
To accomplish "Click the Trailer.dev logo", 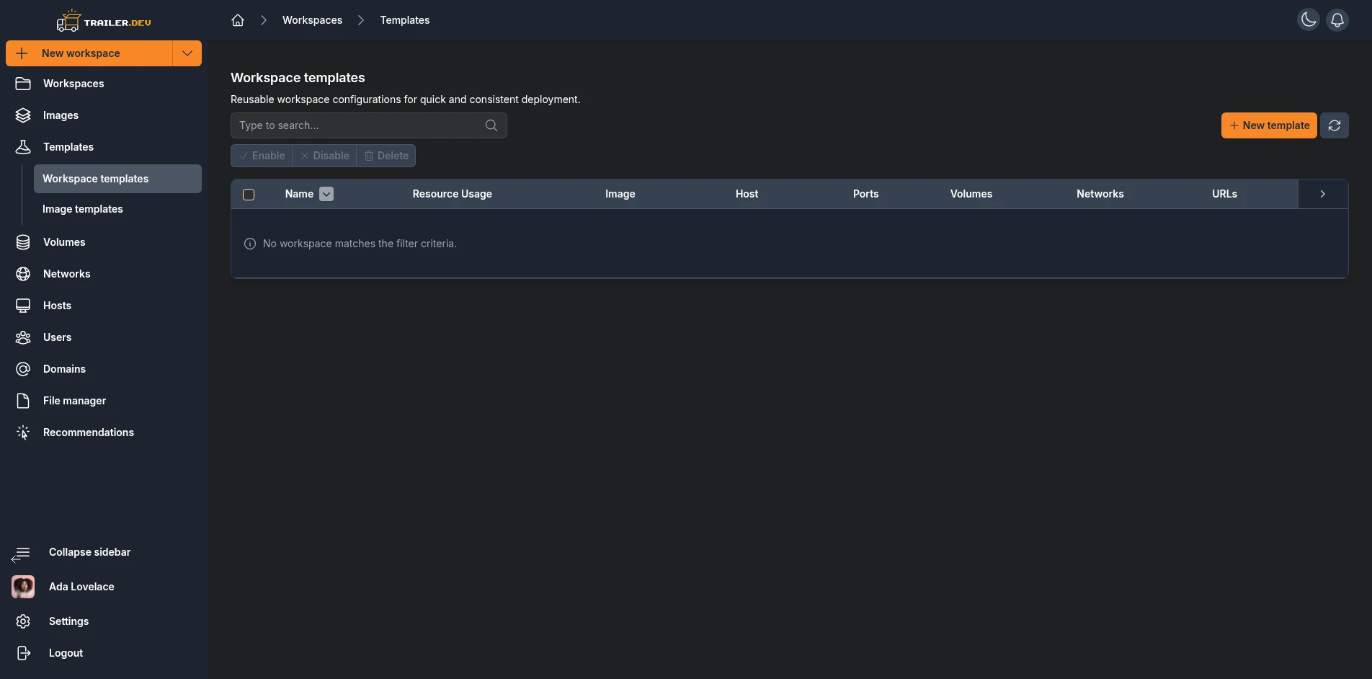I will pos(104,21).
